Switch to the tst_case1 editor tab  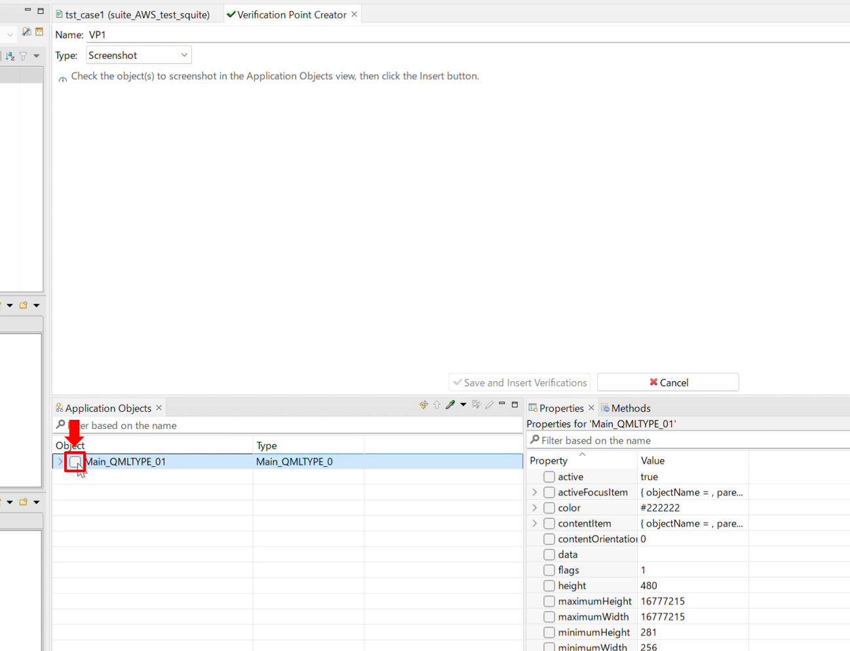click(x=137, y=14)
